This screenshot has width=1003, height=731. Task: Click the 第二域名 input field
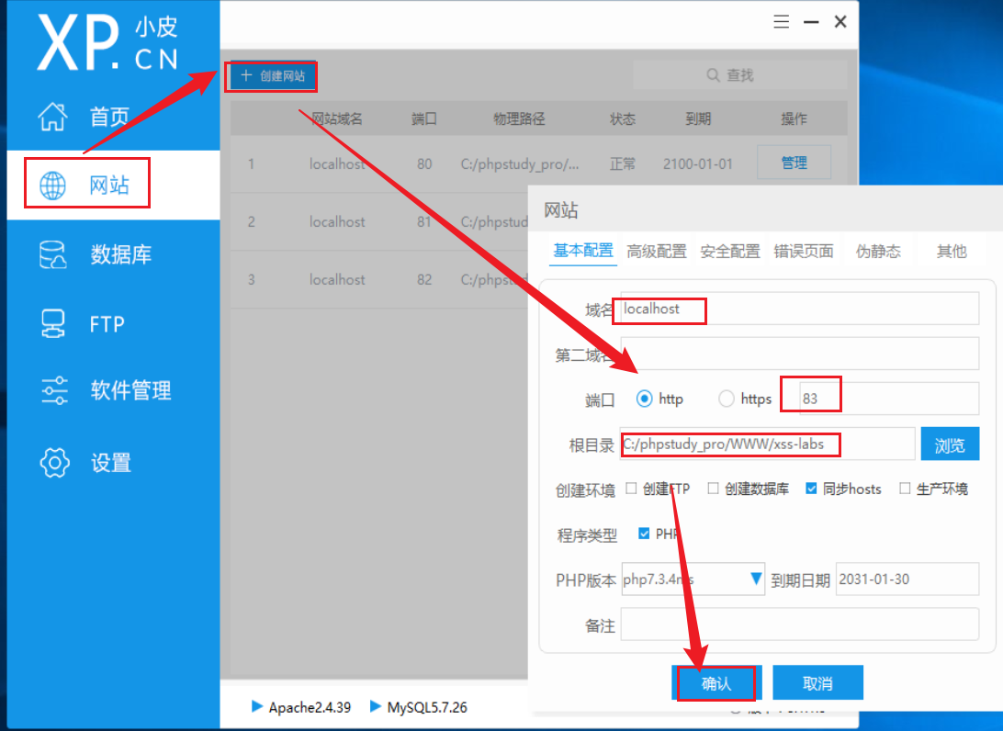(x=799, y=354)
